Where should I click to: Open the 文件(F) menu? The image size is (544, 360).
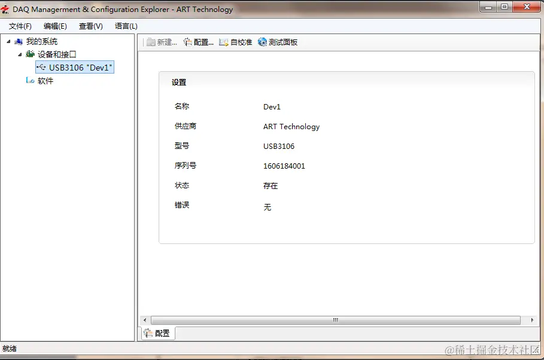pyautogui.click(x=20, y=26)
